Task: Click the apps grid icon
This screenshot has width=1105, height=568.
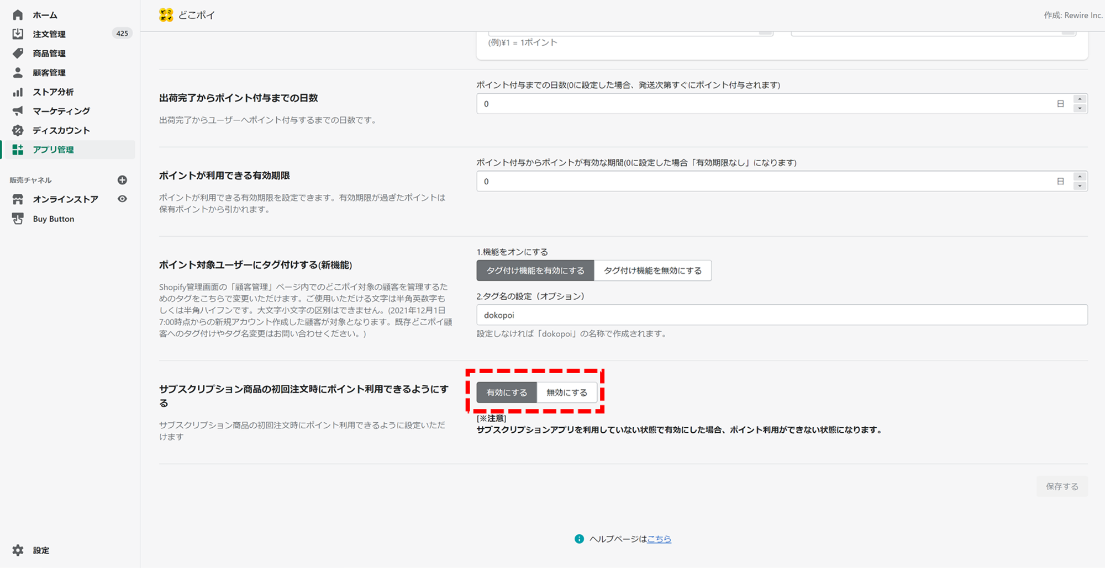Action: coord(18,150)
